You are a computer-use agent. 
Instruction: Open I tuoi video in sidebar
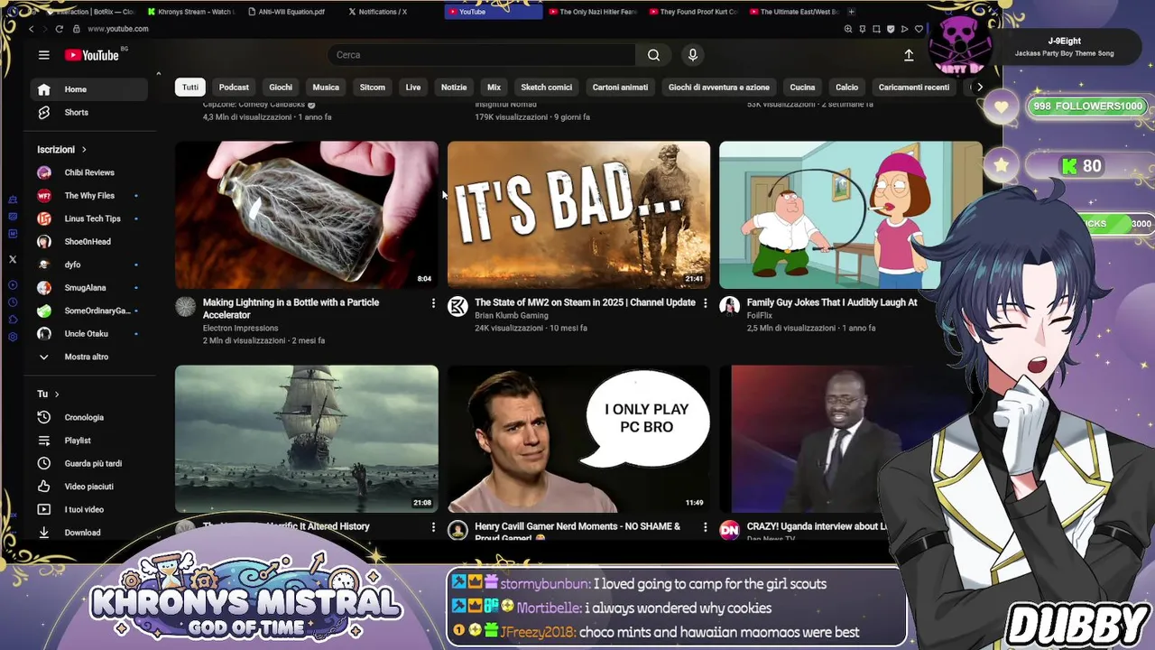88,509
